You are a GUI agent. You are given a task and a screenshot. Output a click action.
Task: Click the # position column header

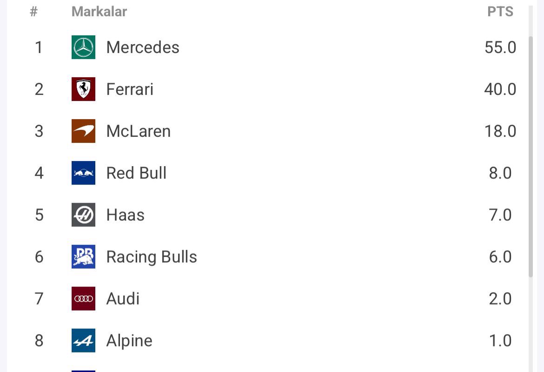pyautogui.click(x=33, y=12)
